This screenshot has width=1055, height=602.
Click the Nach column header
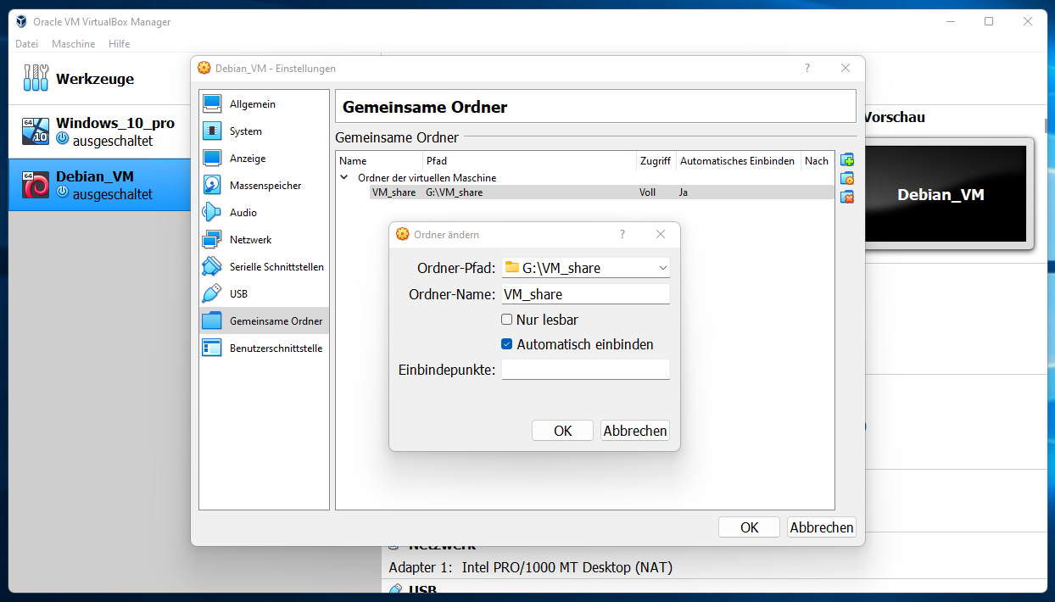pyautogui.click(x=817, y=161)
